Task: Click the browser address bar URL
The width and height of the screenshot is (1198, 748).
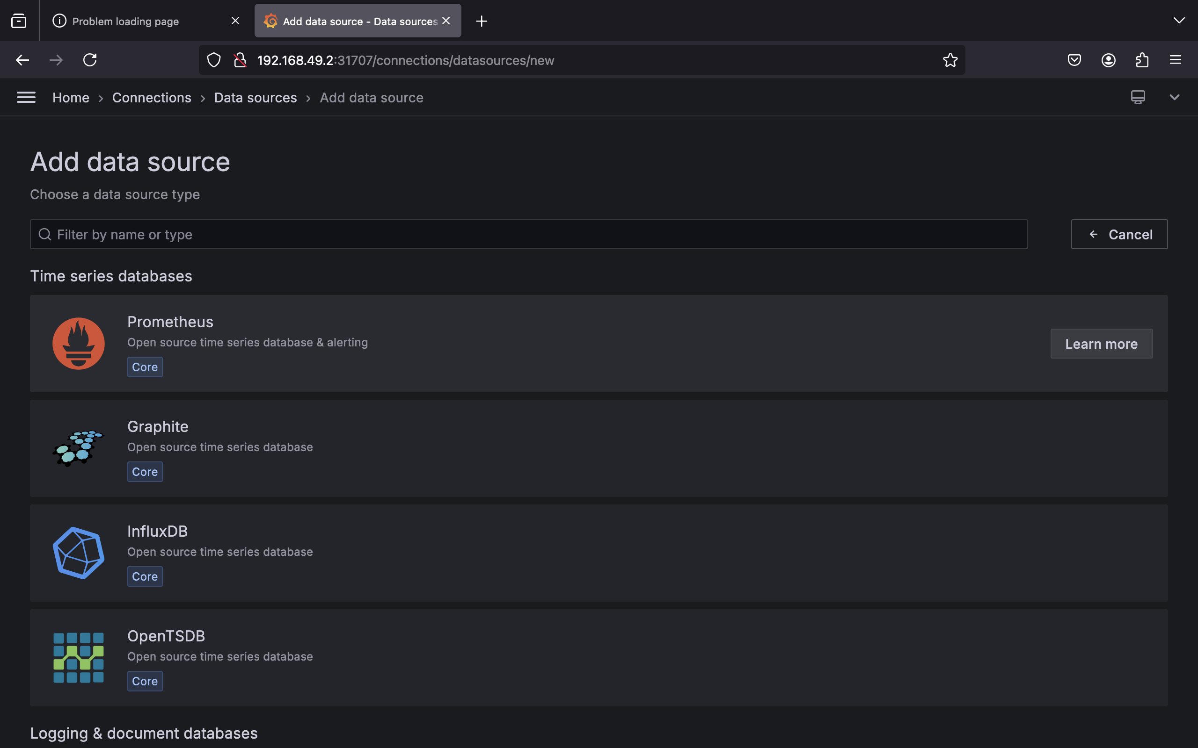Action: click(405, 60)
